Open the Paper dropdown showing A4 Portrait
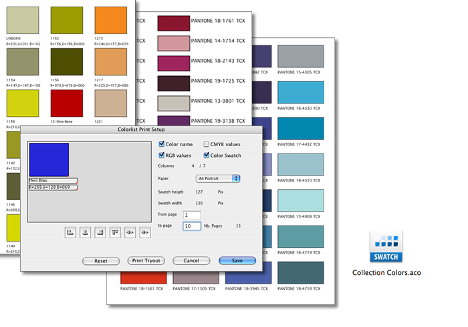 pos(218,178)
